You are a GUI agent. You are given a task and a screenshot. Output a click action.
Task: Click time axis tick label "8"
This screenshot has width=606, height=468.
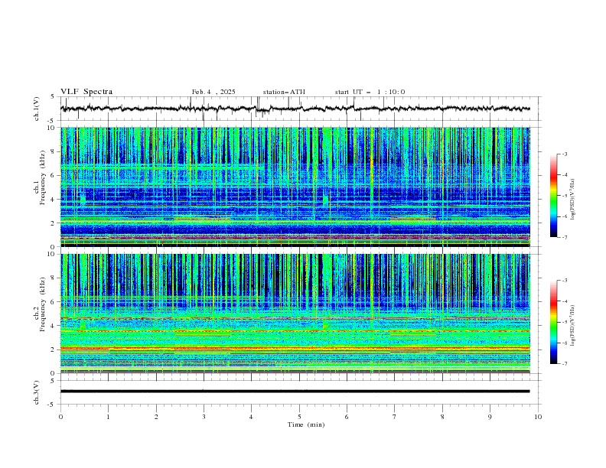click(x=442, y=417)
